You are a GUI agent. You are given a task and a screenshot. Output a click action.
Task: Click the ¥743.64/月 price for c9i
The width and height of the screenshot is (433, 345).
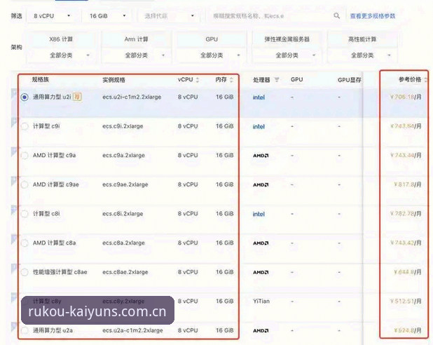click(406, 126)
